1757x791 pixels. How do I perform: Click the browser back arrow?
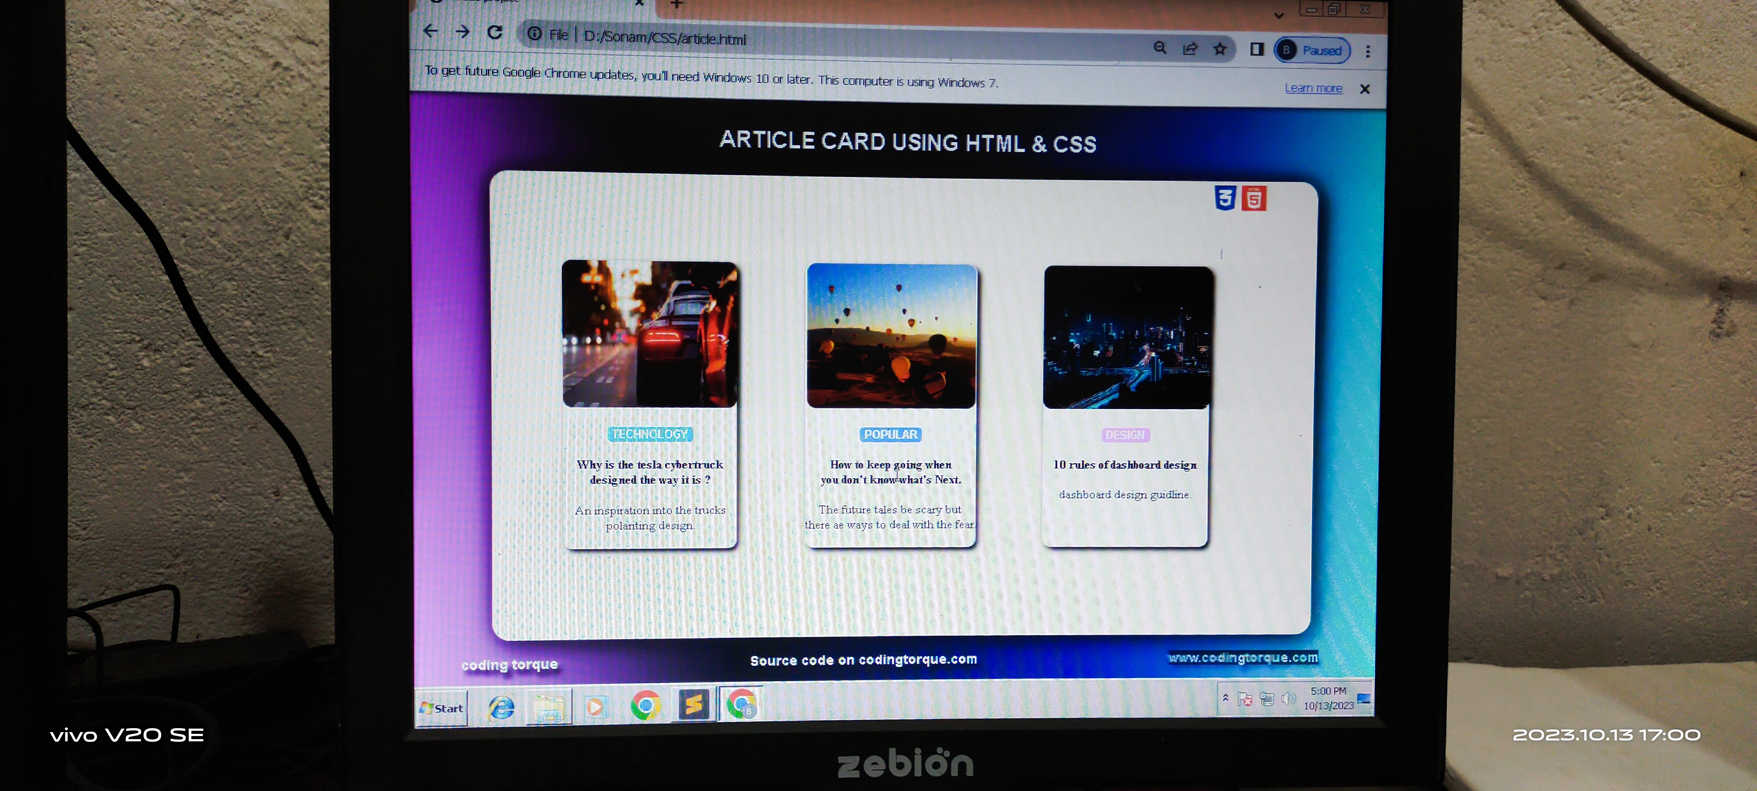click(430, 31)
